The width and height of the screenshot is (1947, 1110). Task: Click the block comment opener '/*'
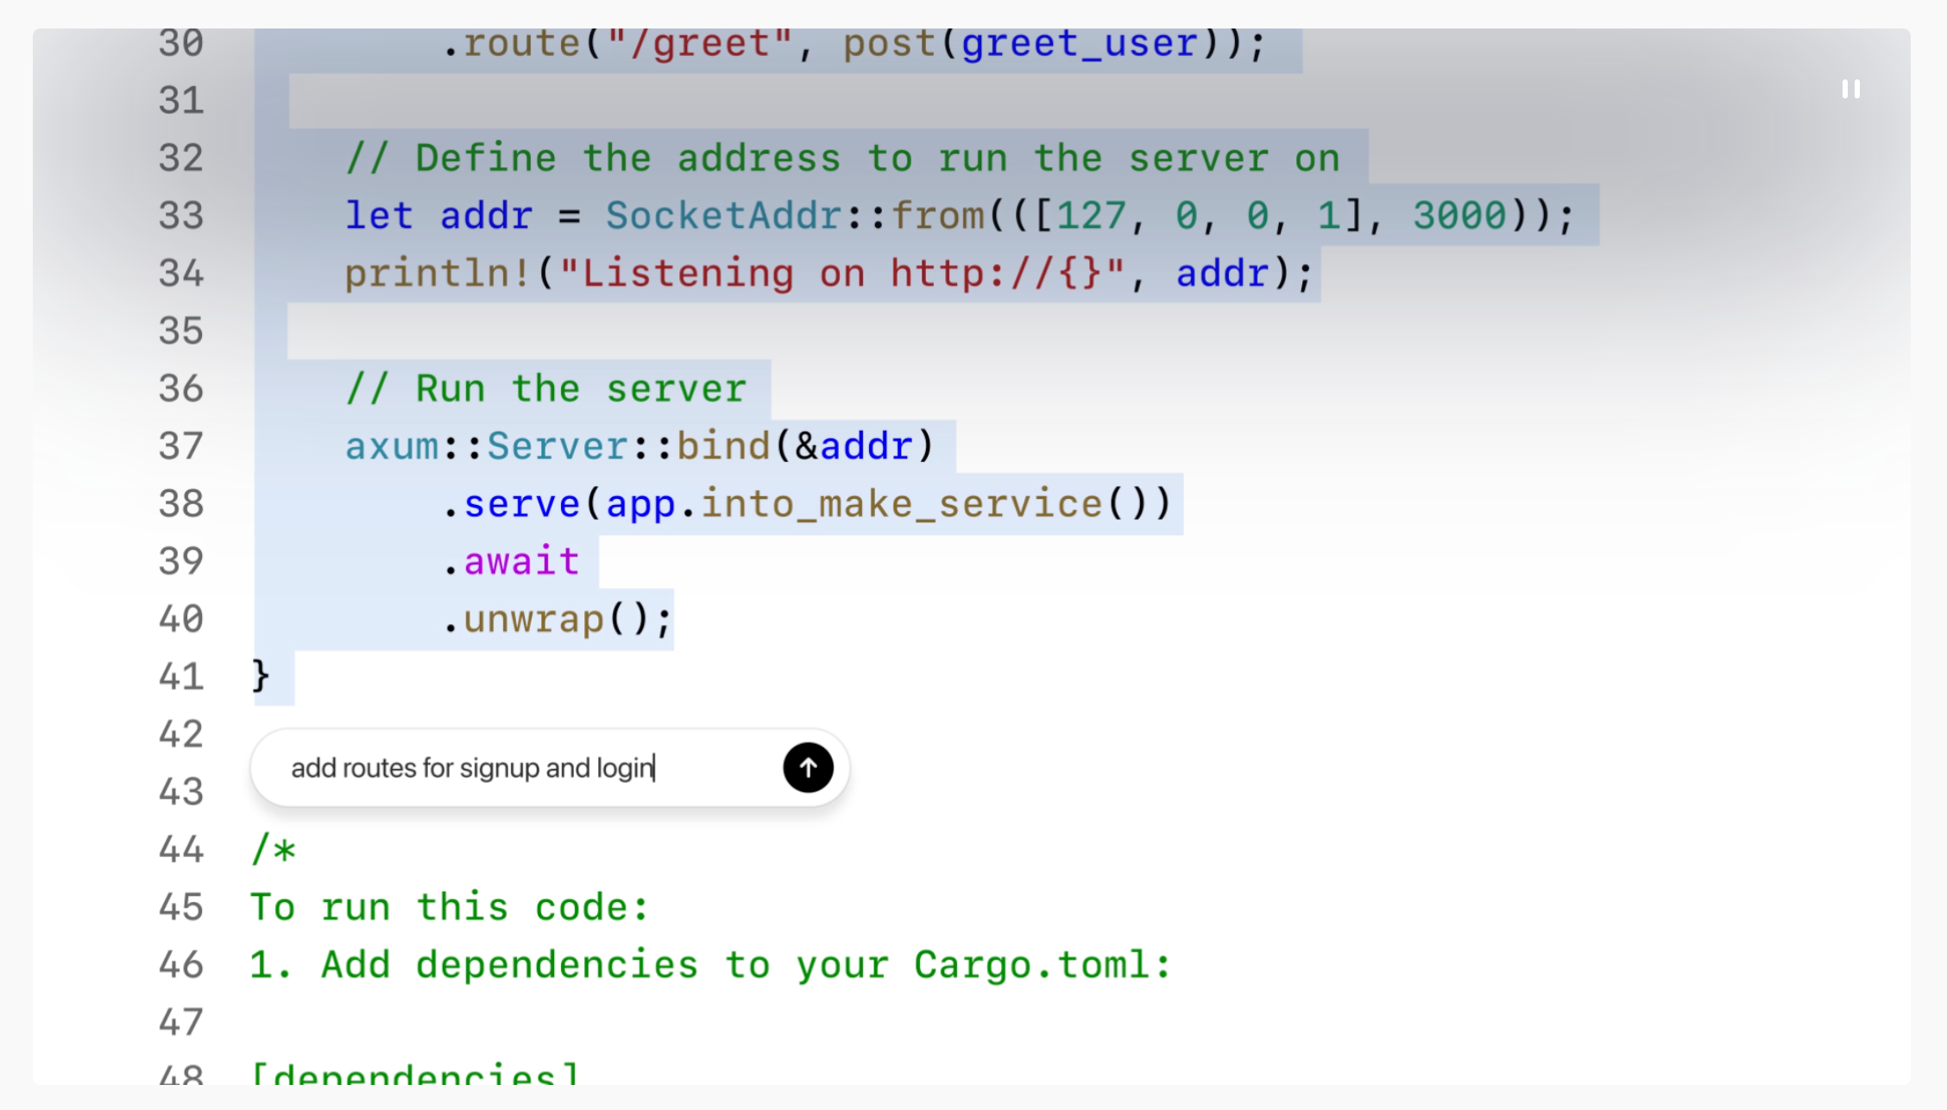pos(274,850)
